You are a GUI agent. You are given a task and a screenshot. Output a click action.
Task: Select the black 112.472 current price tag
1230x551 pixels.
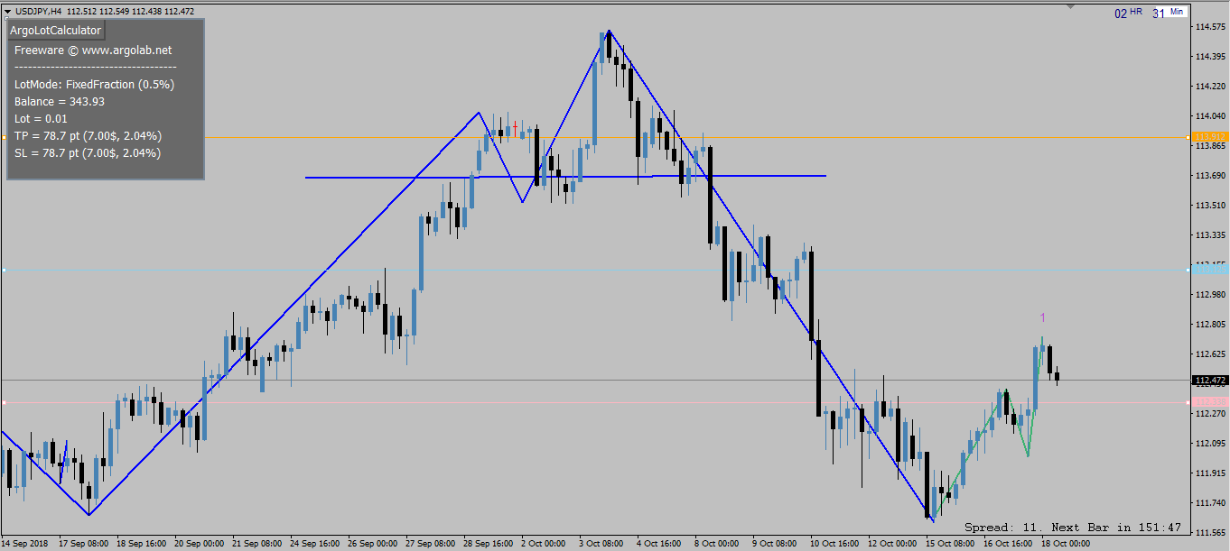tap(1210, 381)
